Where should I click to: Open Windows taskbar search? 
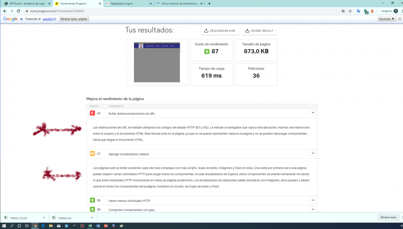[x=12, y=226]
